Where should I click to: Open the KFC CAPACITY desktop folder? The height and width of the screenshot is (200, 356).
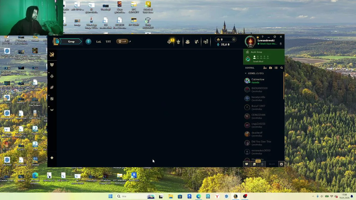pos(134,8)
